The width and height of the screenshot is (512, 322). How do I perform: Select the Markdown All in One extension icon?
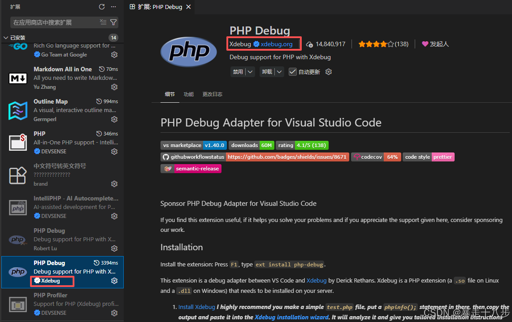[17, 78]
